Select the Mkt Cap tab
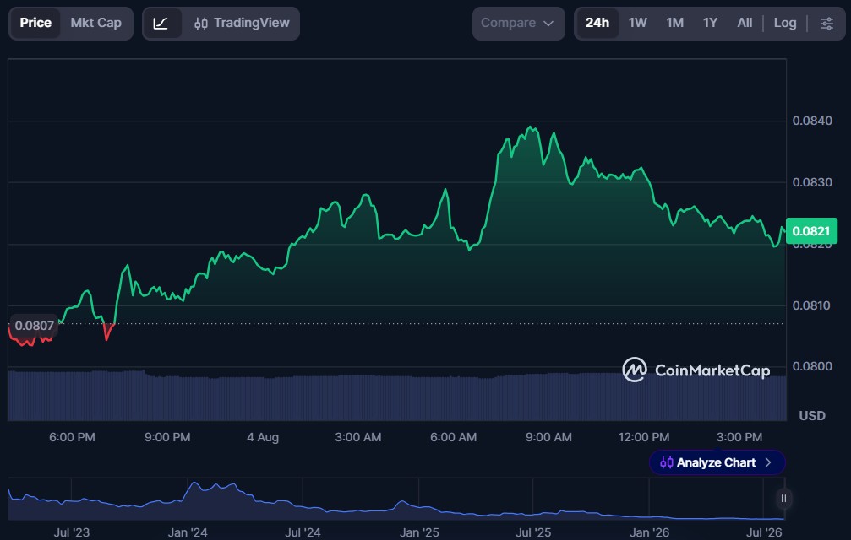Screen dimensions: 851x540 click(x=96, y=24)
